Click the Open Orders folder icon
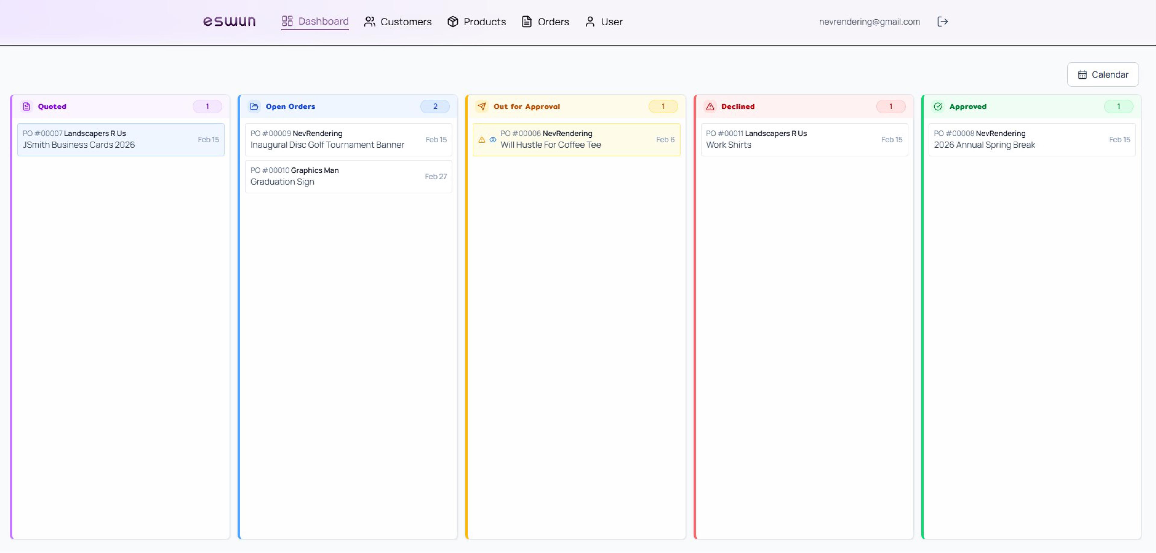 coord(254,106)
